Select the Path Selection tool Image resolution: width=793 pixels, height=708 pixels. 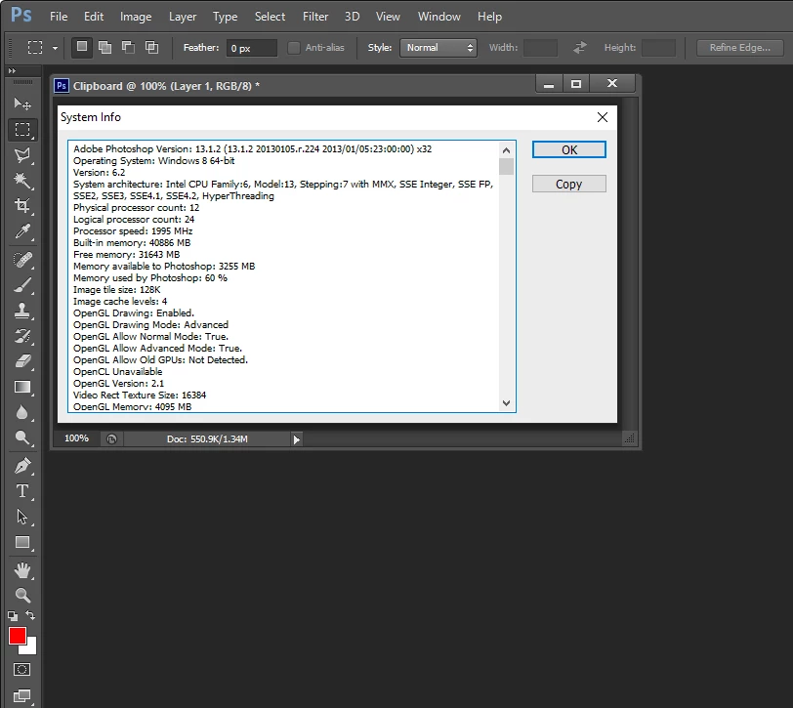[x=22, y=517]
